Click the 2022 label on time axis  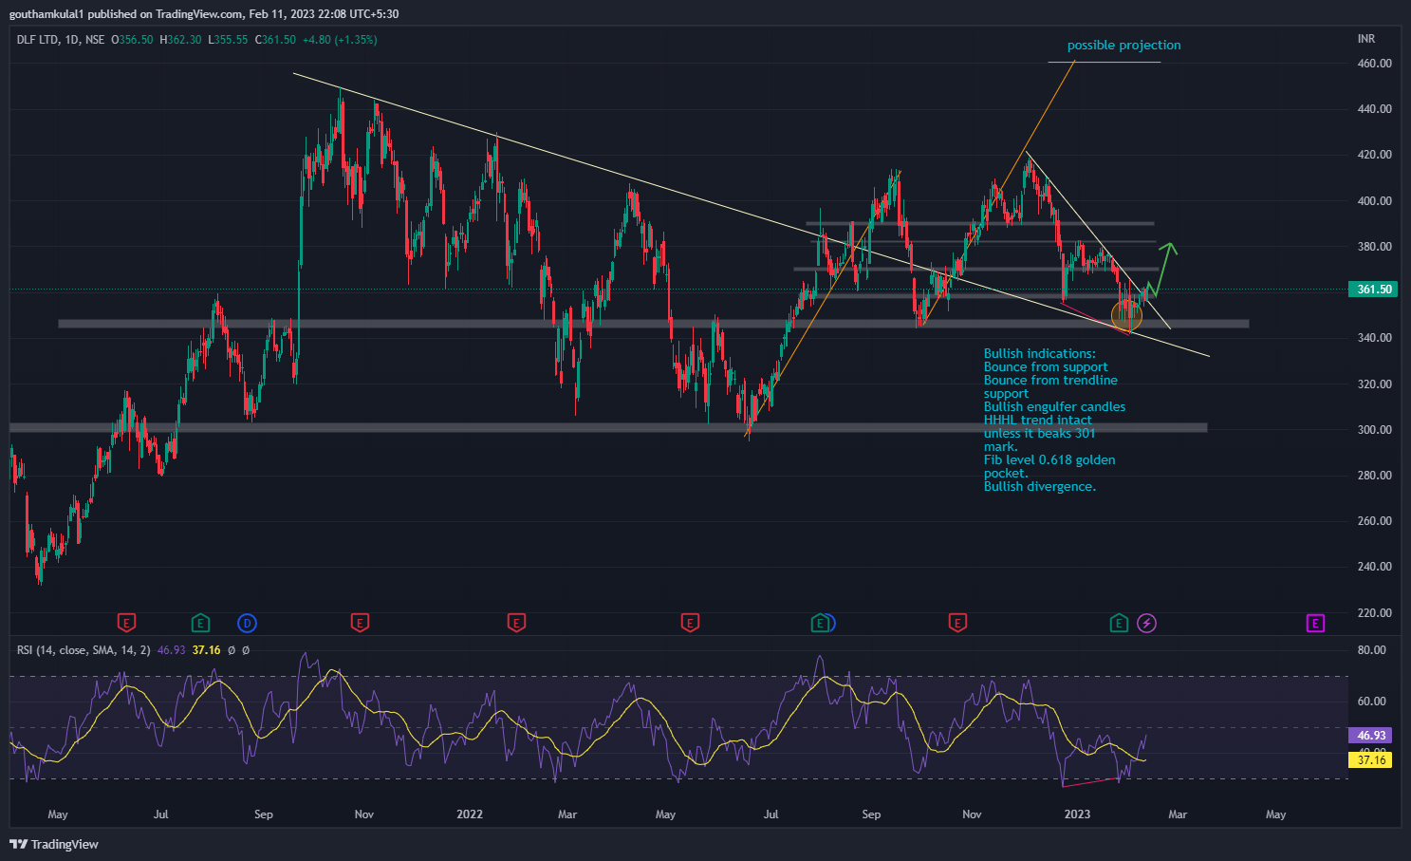point(470,814)
